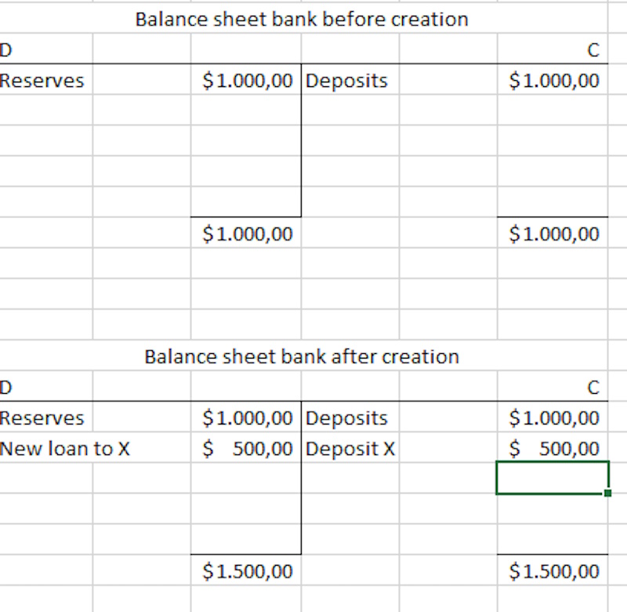
Task: Click the $1.000,00 Deposits value in the before-creation table
Action: click(x=553, y=81)
